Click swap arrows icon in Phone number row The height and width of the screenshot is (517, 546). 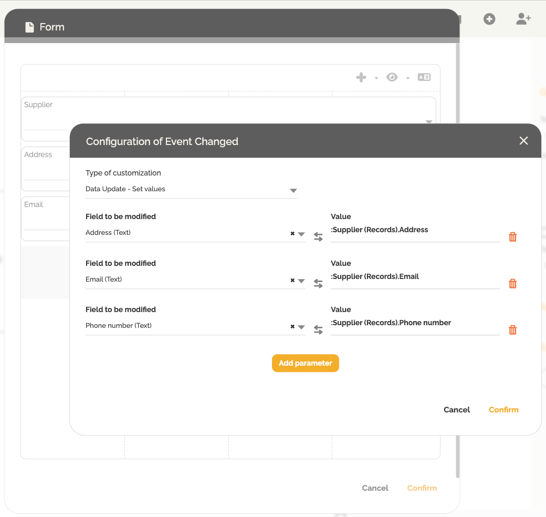(x=318, y=330)
